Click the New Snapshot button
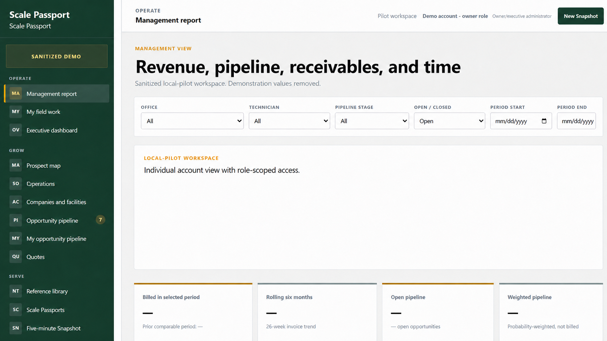The image size is (607, 341). point(580,16)
